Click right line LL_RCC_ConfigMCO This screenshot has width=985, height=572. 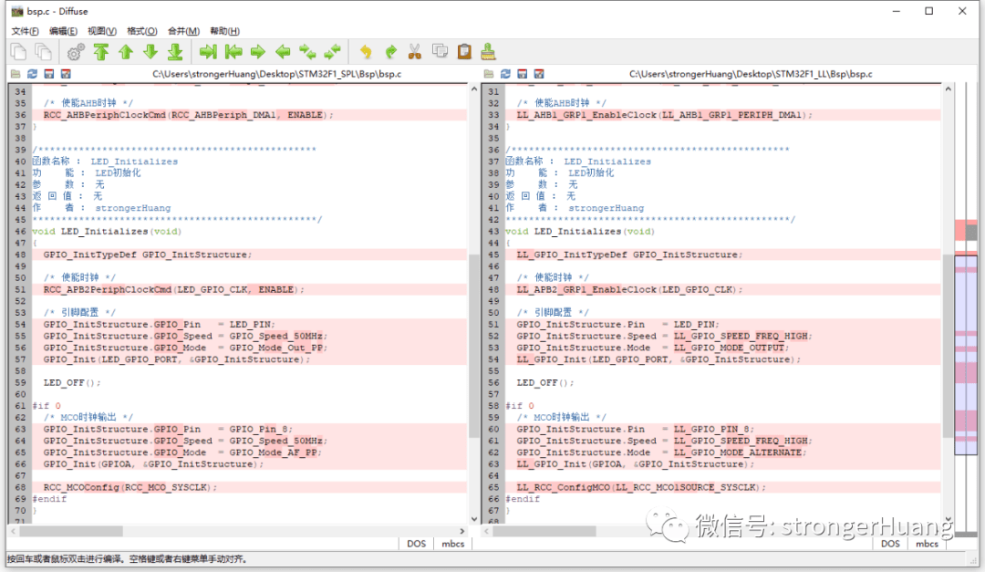point(723,487)
